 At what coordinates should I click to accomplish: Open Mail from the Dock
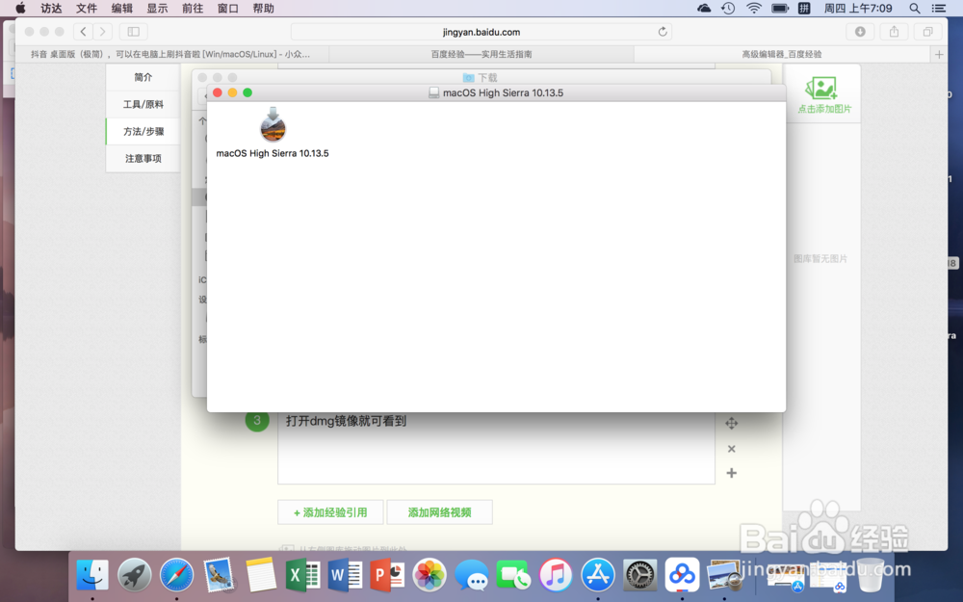pyautogui.click(x=219, y=576)
